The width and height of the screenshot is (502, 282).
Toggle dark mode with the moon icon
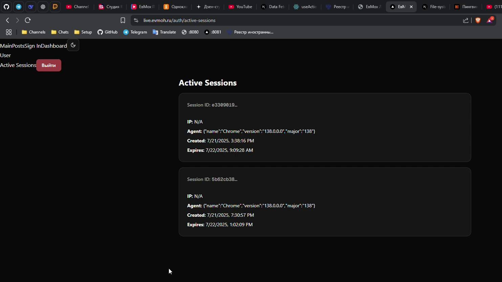(73, 45)
